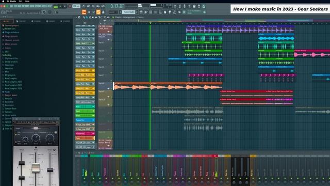Open the macOS Edit menu
Viewport: 330px width, 186px height.
(21, 1)
